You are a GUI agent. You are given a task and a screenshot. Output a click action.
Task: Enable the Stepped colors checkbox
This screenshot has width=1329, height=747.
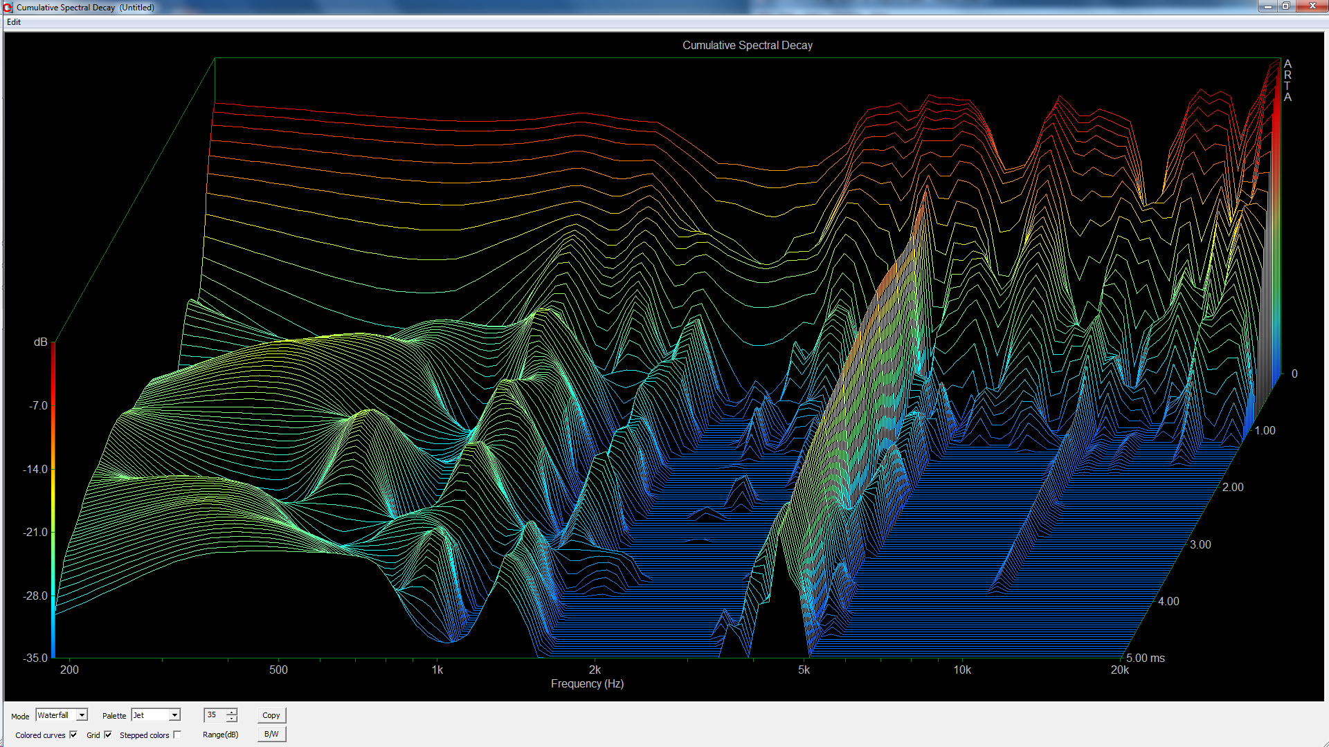(177, 735)
